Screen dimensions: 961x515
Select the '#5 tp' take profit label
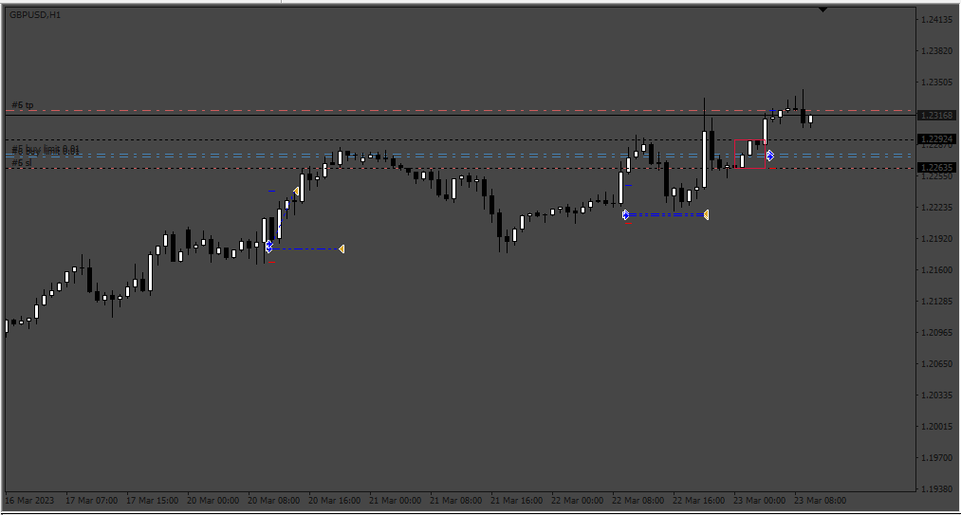click(23, 105)
